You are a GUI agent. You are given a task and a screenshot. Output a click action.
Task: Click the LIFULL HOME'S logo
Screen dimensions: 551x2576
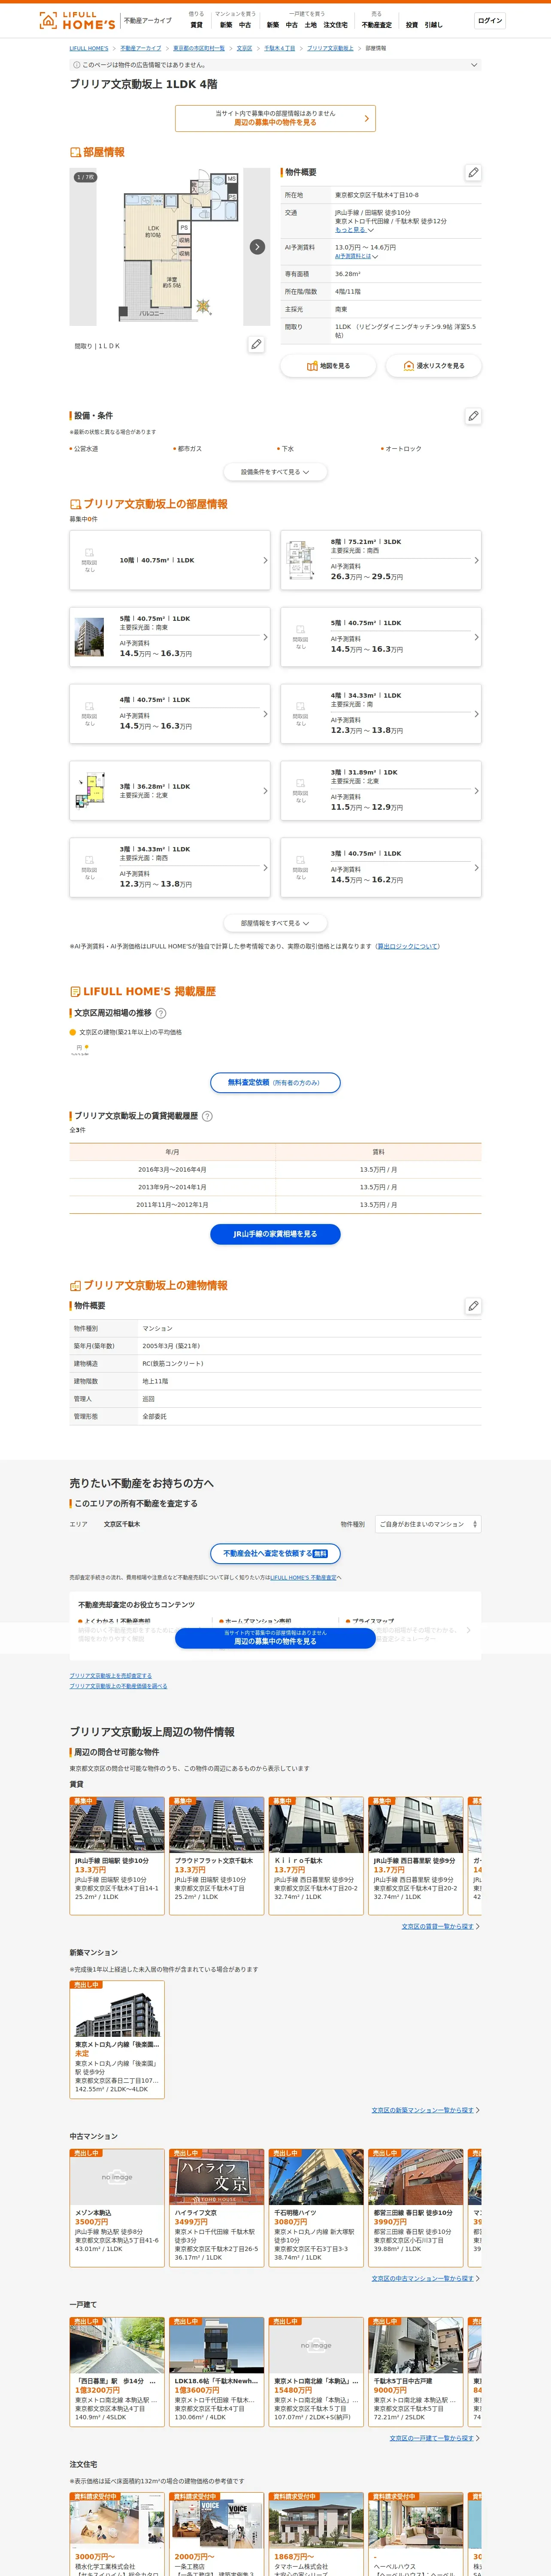pos(77,20)
